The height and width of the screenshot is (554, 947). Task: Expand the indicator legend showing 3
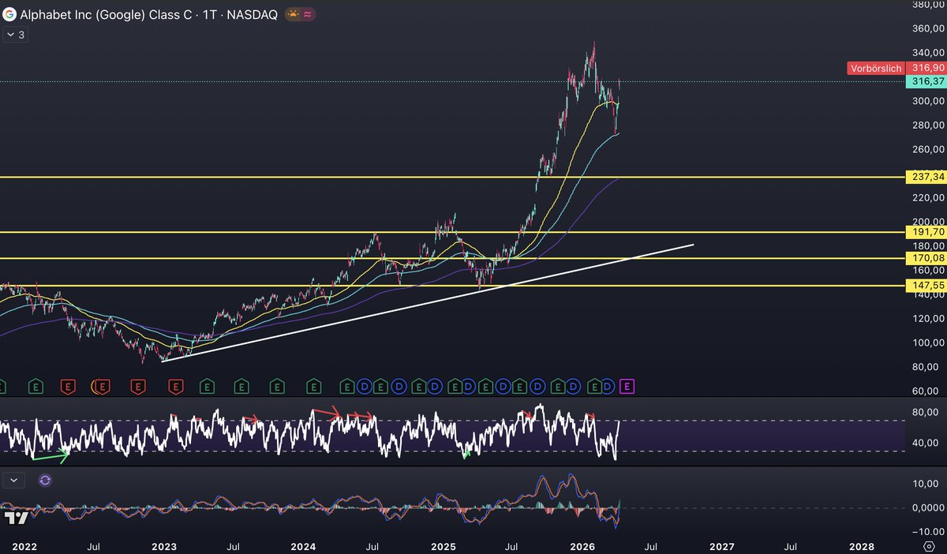click(x=15, y=35)
